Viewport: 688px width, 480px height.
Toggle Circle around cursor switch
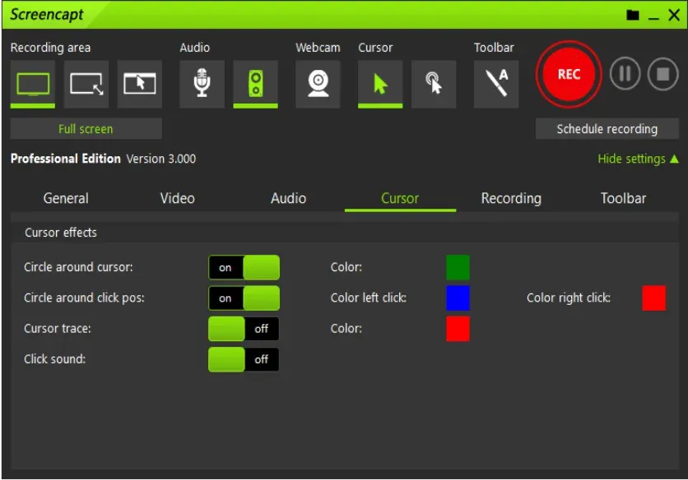click(x=244, y=267)
